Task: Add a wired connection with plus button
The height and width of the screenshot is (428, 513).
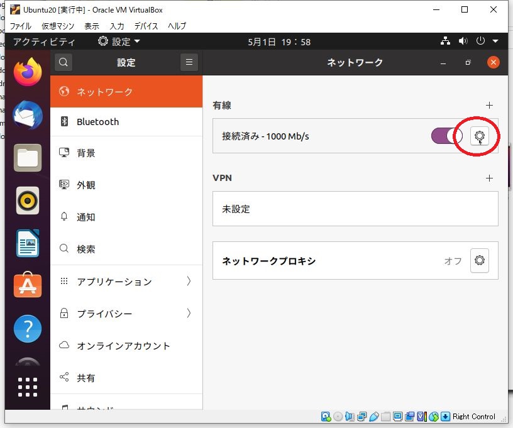Action: click(489, 106)
